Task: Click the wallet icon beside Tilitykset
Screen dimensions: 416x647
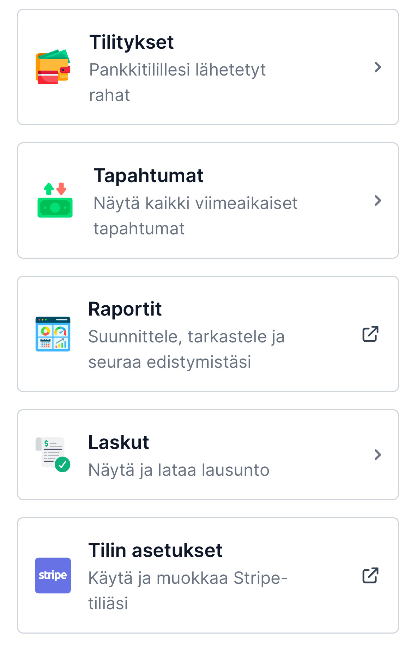Action: coord(53,67)
